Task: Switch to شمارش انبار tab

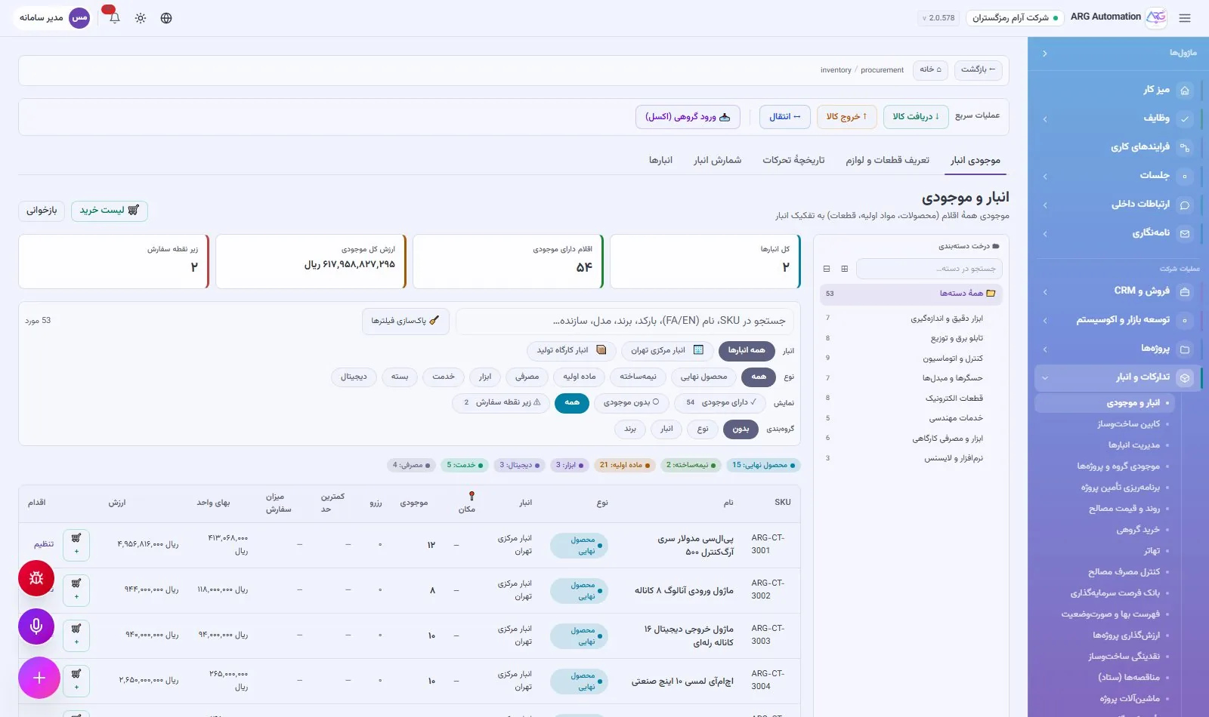Action: pyautogui.click(x=718, y=161)
